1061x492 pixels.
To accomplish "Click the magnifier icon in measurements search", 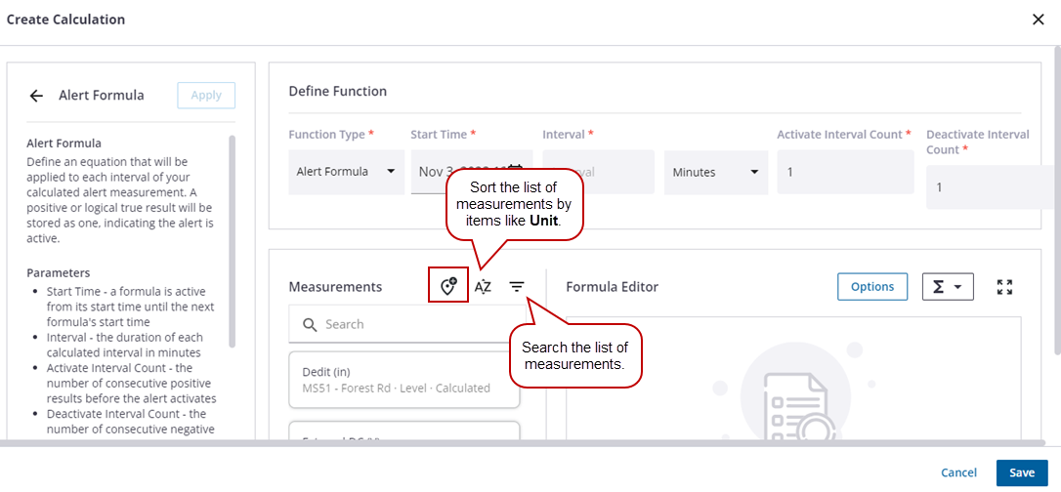I will [310, 324].
